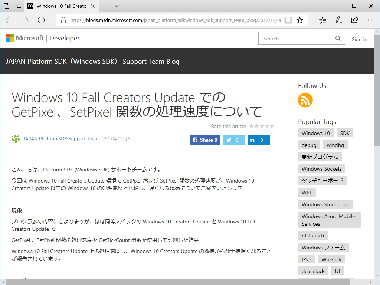Sign in to Microsoft Developer

[x=359, y=39]
